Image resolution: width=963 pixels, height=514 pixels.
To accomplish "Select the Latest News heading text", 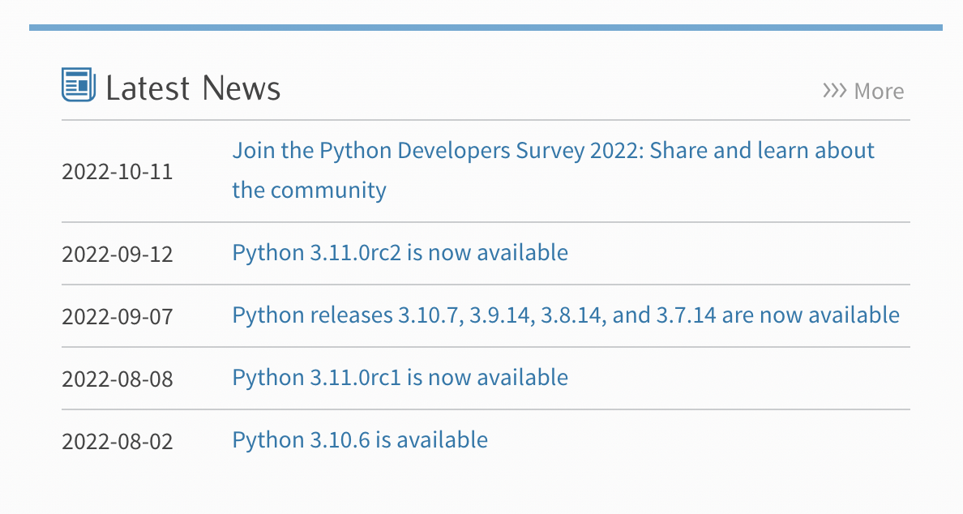I will [193, 88].
